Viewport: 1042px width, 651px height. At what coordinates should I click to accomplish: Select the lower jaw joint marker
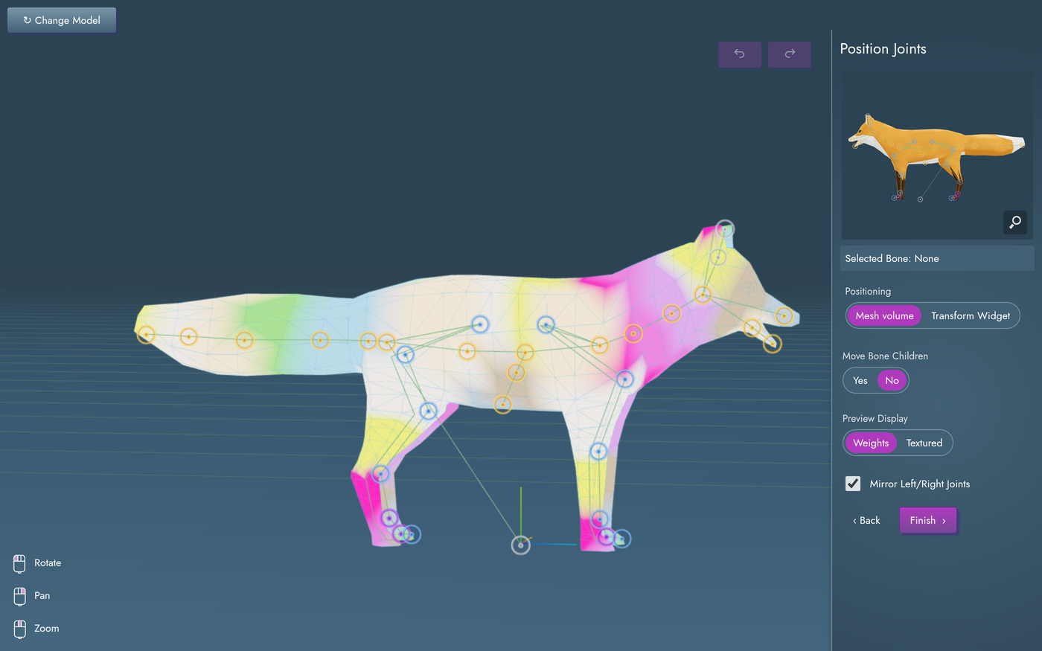(x=773, y=343)
